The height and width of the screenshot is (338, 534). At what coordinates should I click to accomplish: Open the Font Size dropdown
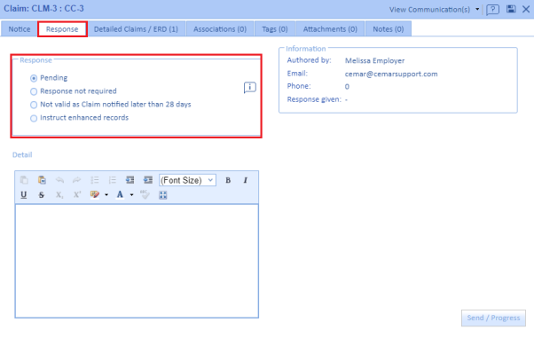click(187, 180)
